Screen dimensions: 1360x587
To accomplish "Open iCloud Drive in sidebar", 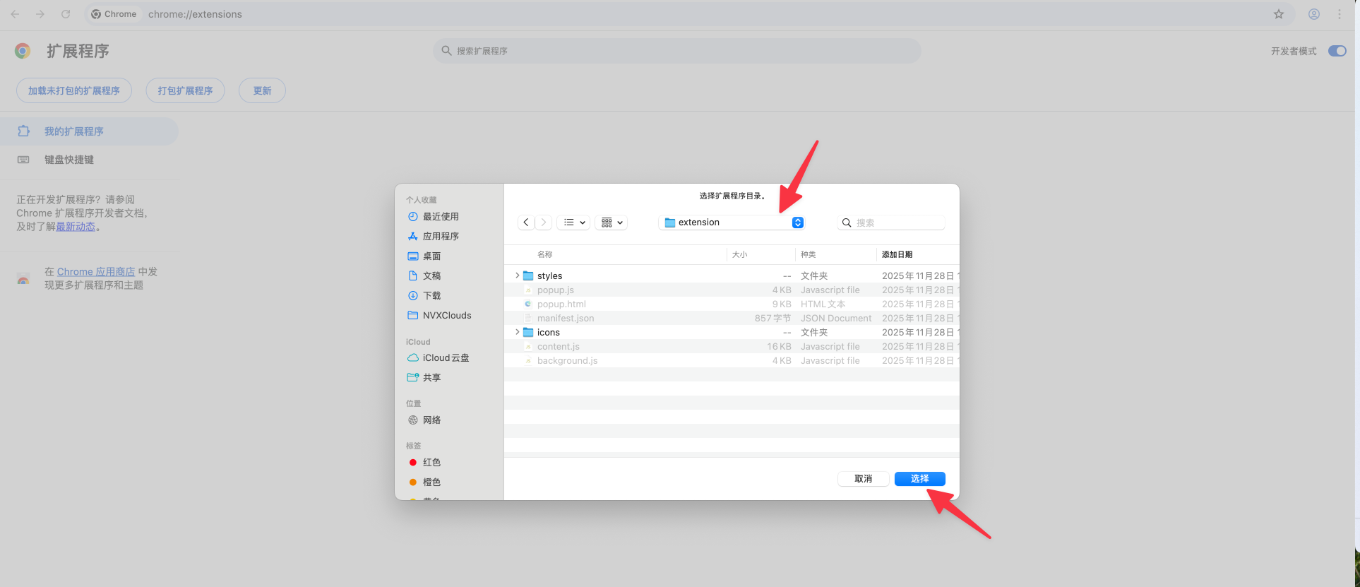I will click(445, 358).
